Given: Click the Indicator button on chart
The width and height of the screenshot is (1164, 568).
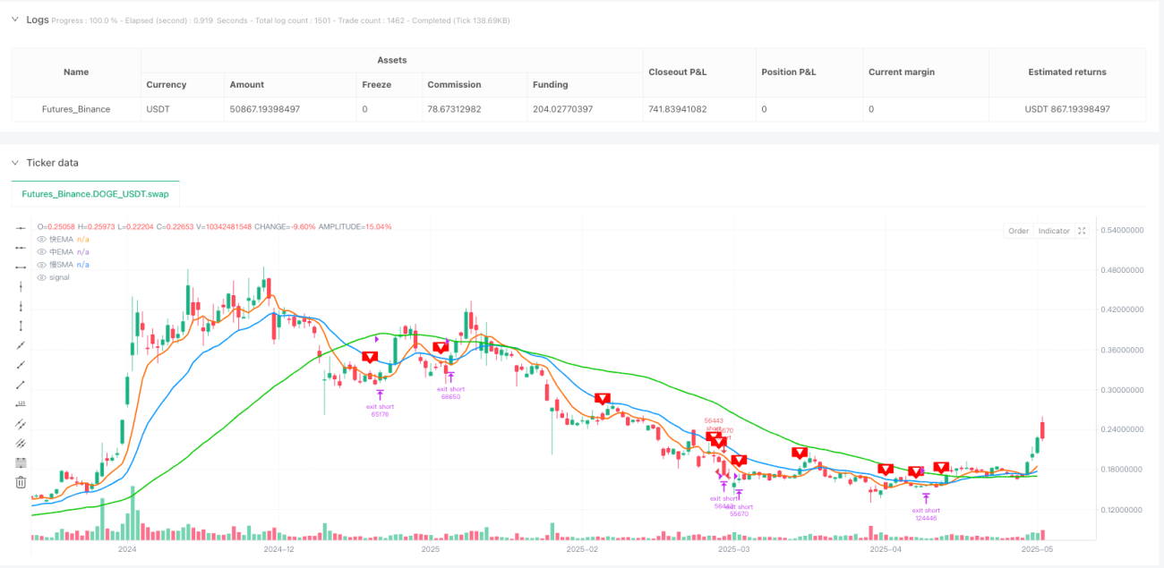Looking at the screenshot, I should pos(1054,231).
